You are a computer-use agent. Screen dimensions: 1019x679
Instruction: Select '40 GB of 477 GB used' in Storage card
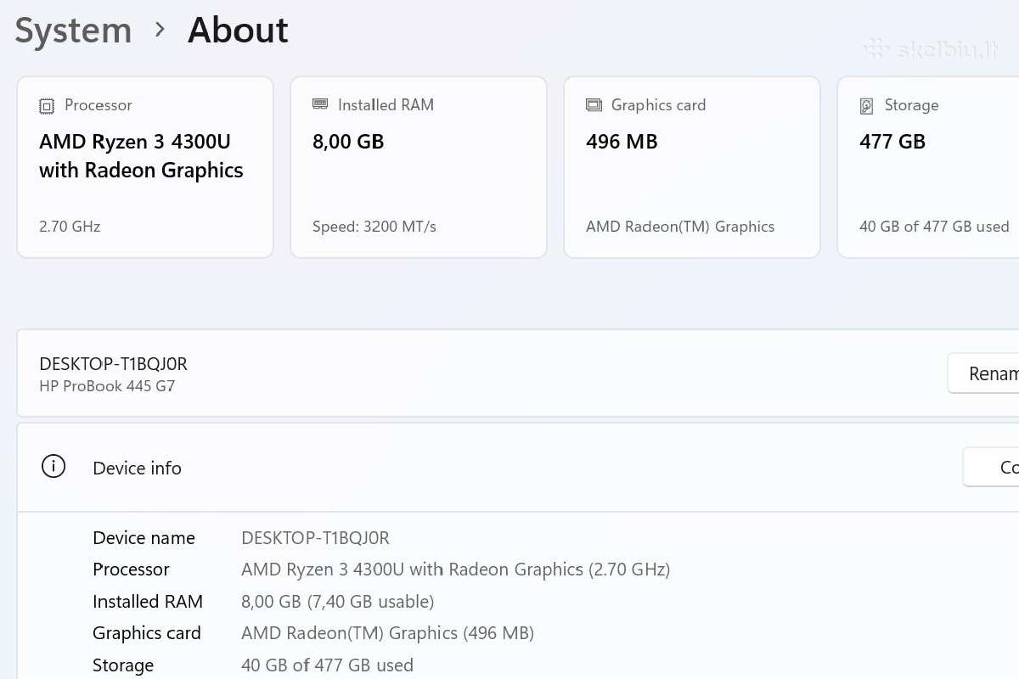pyautogui.click(x=934, y=227)
